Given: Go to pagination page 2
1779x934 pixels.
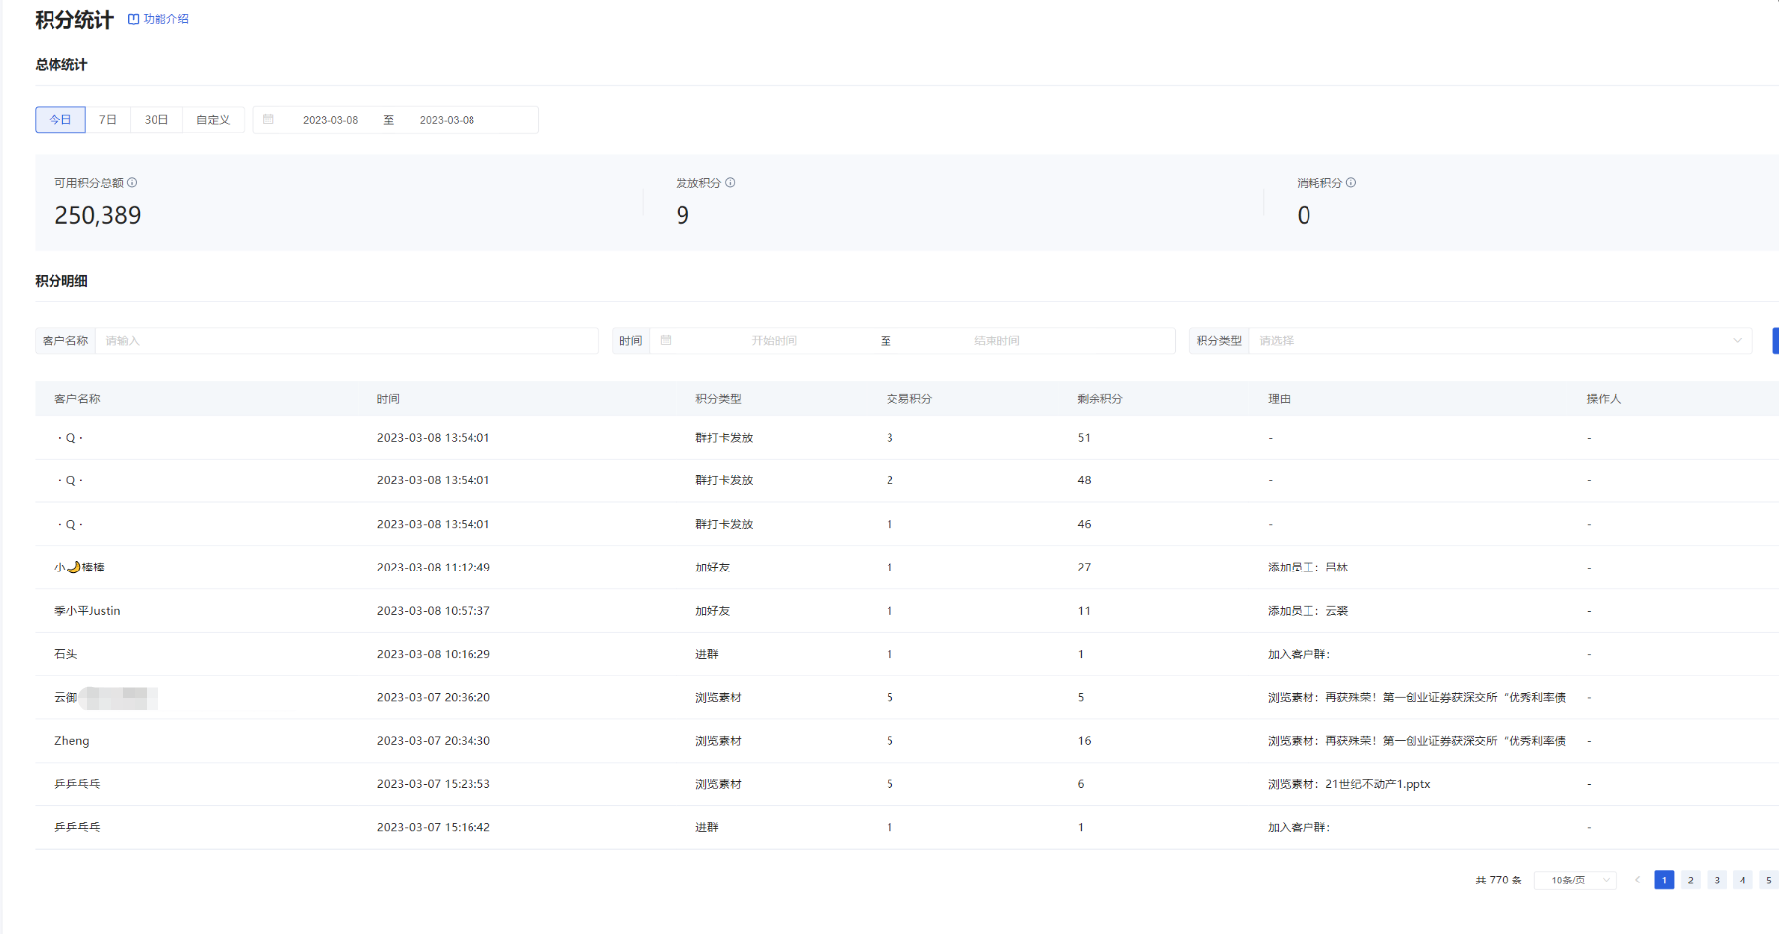Looking at the screenshot, I should [1691, 880].
